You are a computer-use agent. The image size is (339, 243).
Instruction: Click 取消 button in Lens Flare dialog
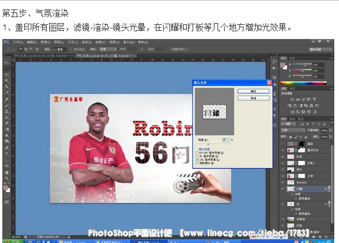point(254,98)
